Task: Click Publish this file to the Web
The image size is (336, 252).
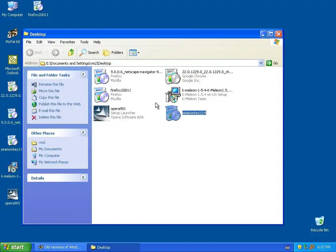Action: pyautogui.click(x=60, y=104)
